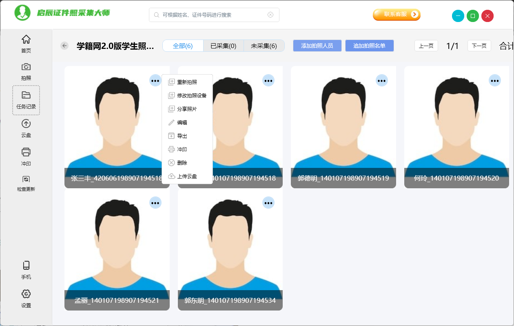
Task: Open the more options on 孟丽's card
Action: 155,203
